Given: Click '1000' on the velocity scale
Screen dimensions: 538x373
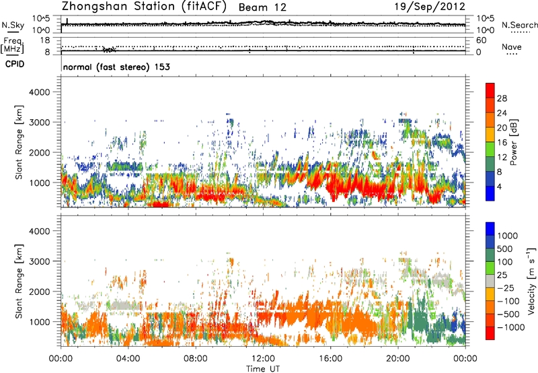Looking at the screenshot, I should point(507,236).
